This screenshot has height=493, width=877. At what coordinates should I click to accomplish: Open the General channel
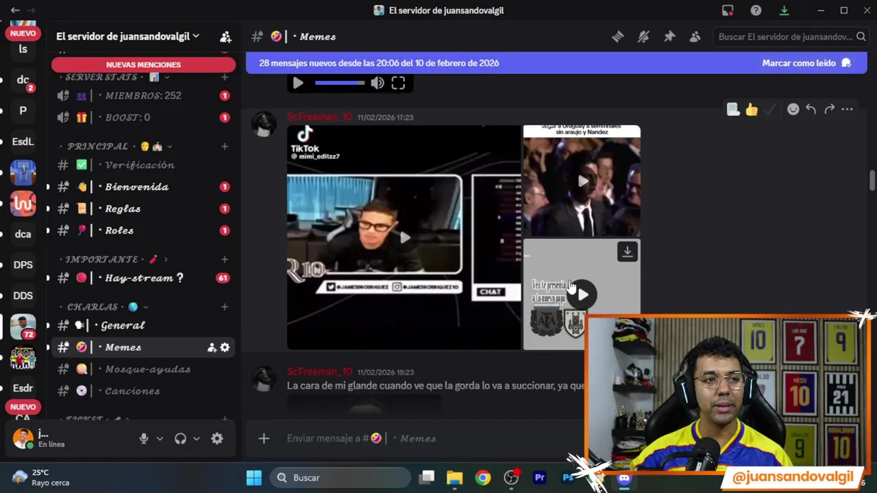click(143, 325)
